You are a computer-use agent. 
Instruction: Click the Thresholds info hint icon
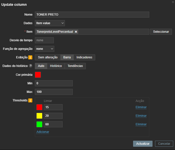pos(30,100)
